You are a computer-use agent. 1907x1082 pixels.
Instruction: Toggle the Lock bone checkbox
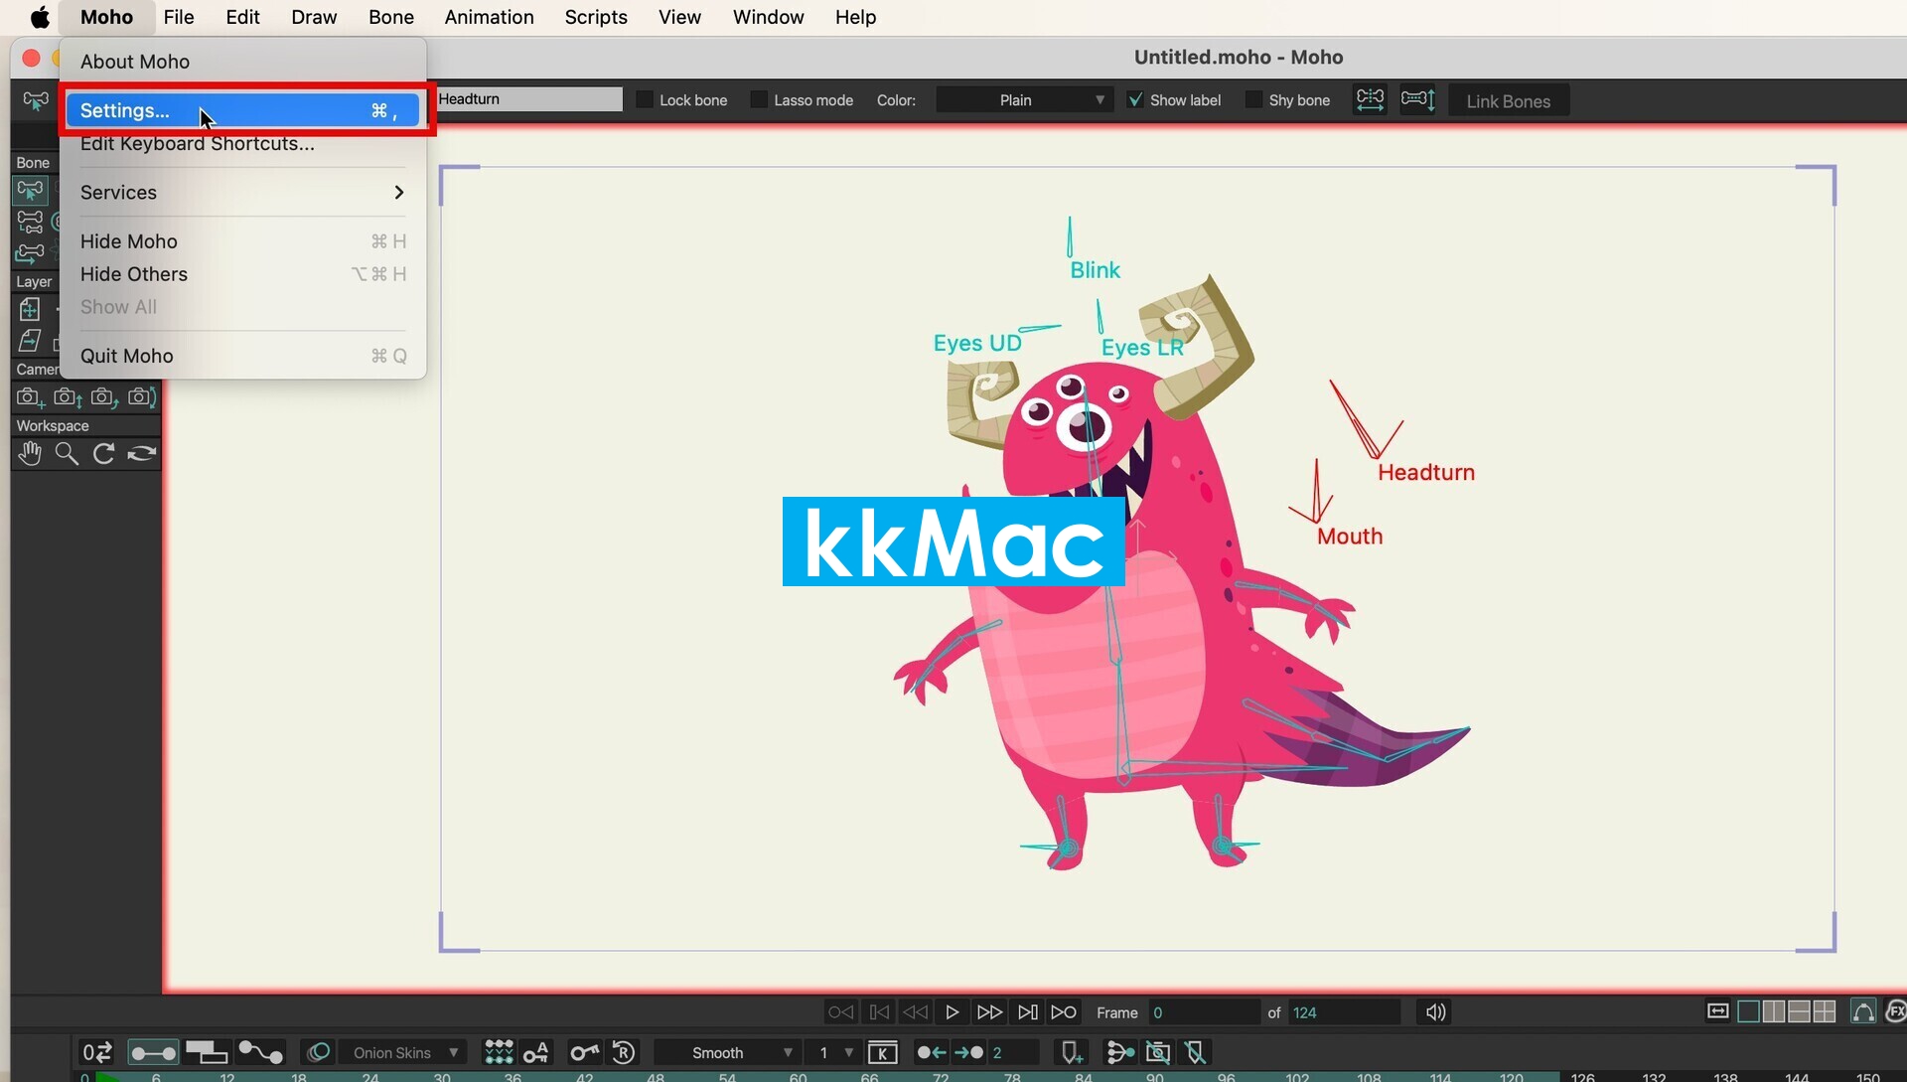pos(645,100)
